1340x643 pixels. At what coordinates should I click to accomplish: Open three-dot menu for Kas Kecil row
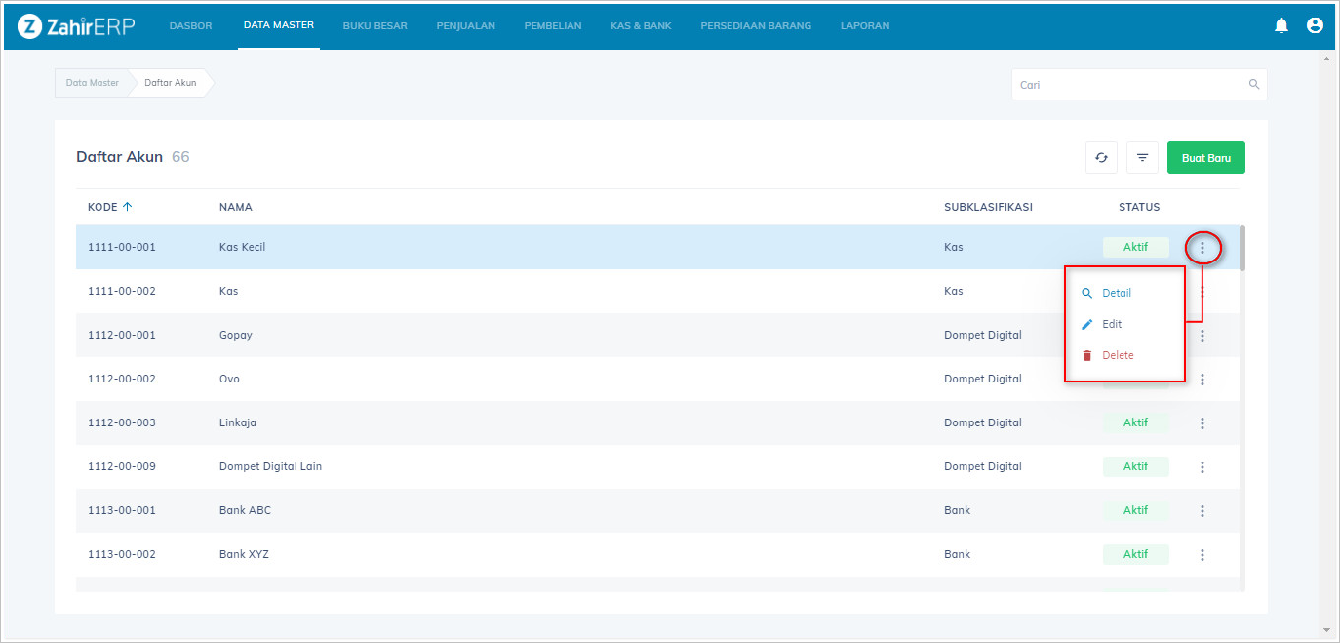tap(1202, 248)
